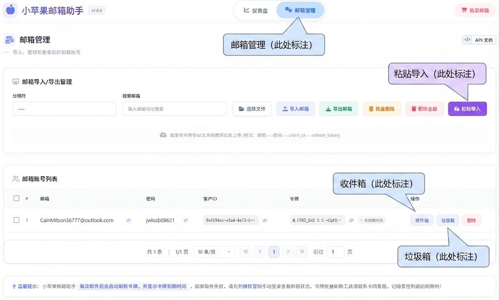Click the v1.0.6 version badge

point(96,11)
